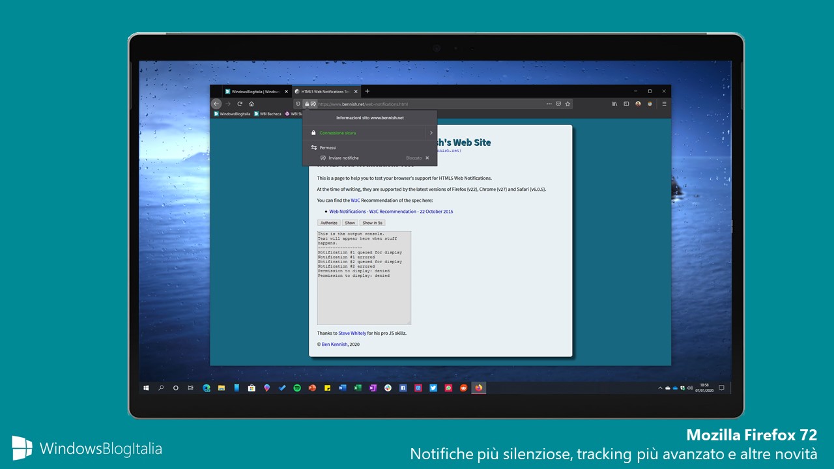Remove the blocked Inviare notifiche permission
This screenshot has height=469, width=834.
427,158
